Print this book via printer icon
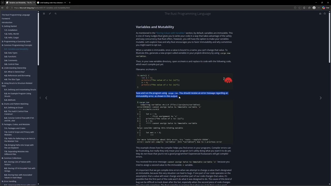The image size is (331, 186). [320, 14]
